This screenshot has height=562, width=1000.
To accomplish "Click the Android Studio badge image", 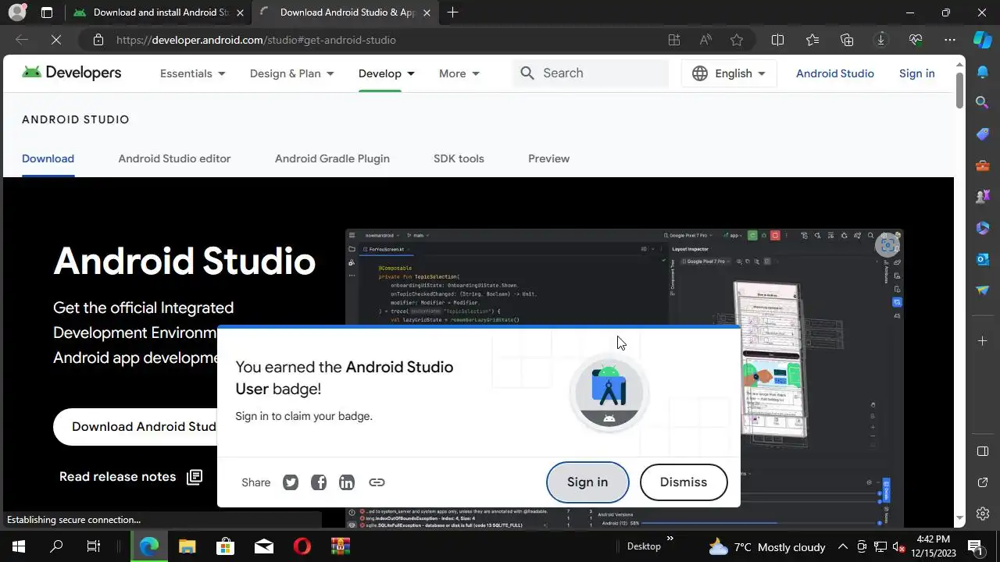I will click(x=609, y=393).
